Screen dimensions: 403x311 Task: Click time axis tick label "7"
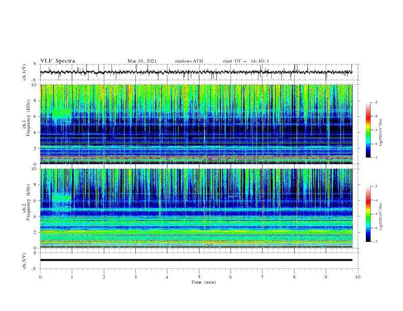pos(263,277)
